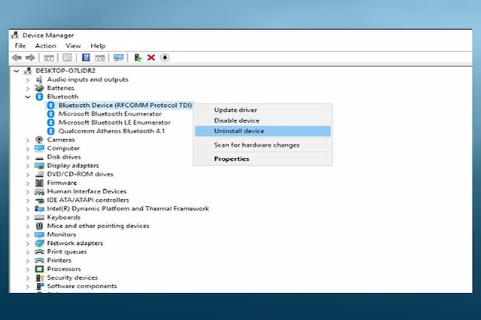Click the Computer monitor icon in the tree
Image resolution: width=481 pixels, height=320 pixels.
(39, 148)
